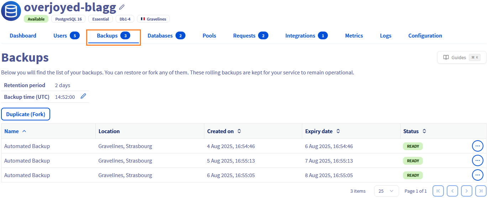
Task: Open actions menu for 4 Aug backup
Action: pos(477,146)
